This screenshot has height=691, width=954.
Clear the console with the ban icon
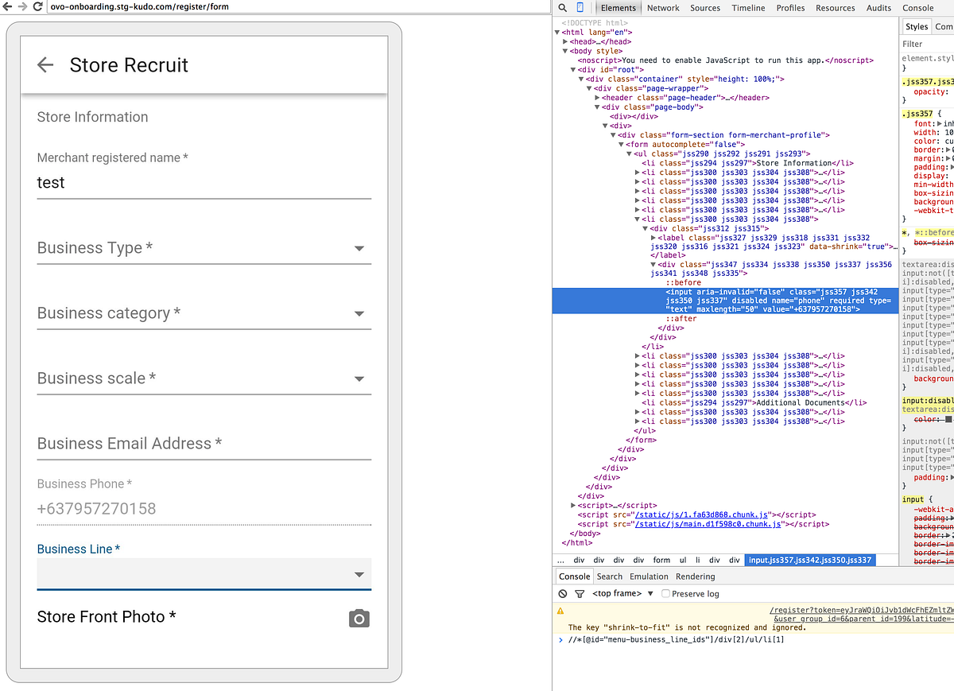[x=562, y=593]
